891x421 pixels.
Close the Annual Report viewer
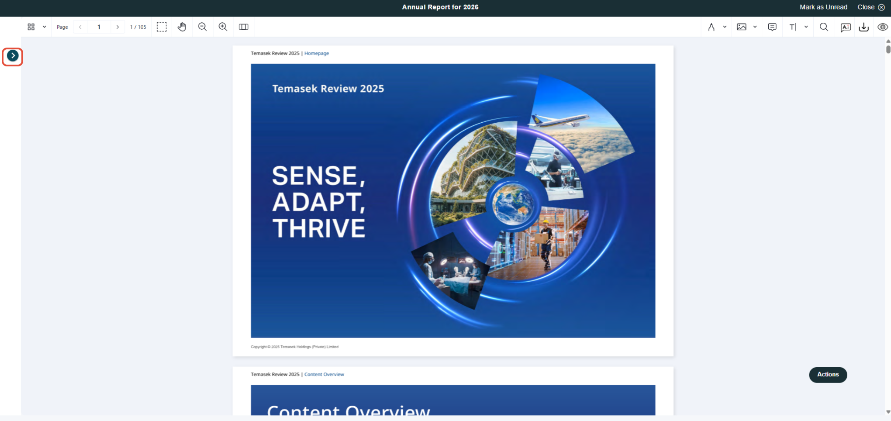click(871, 7)
